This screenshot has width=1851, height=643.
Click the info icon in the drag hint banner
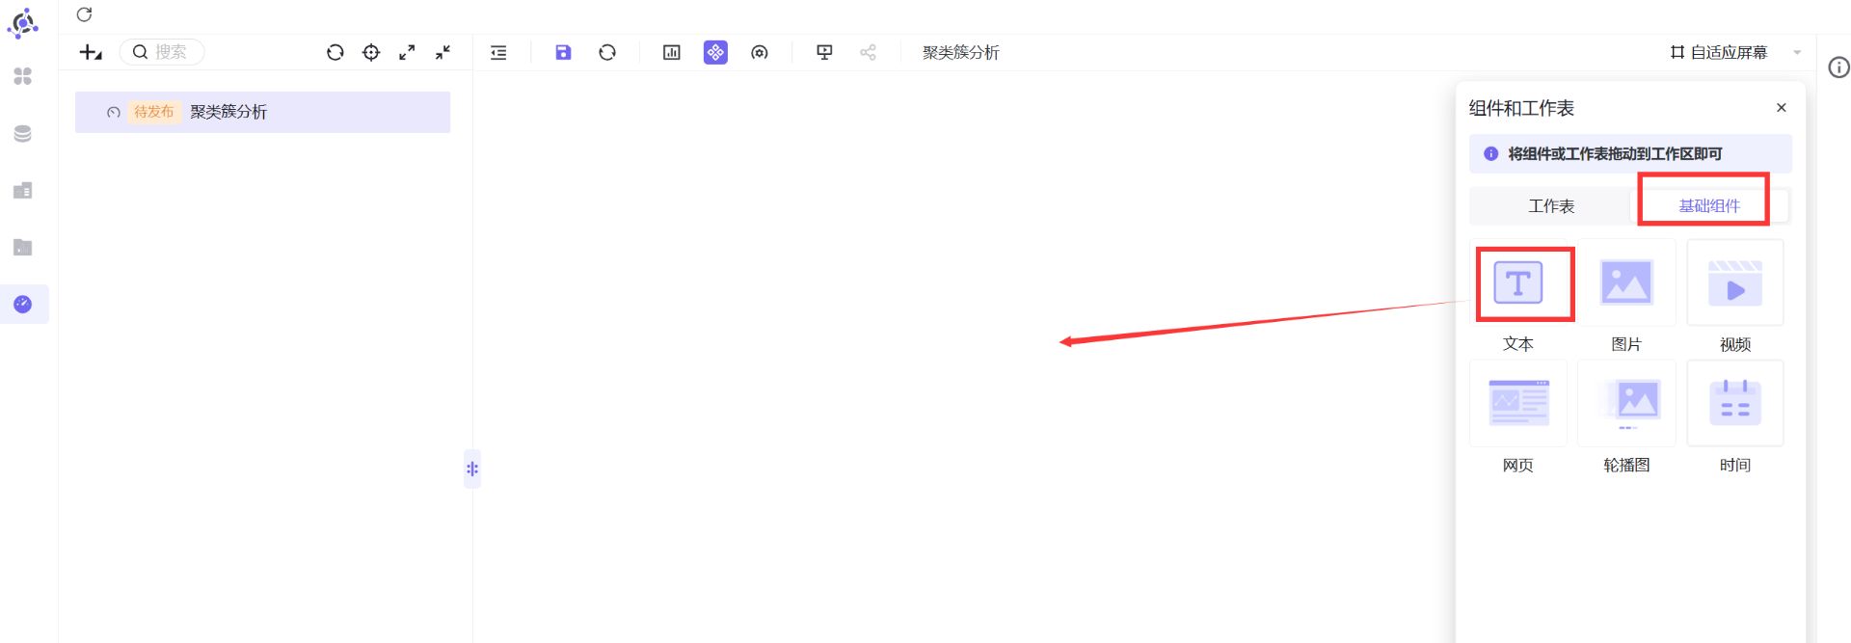1491,153
